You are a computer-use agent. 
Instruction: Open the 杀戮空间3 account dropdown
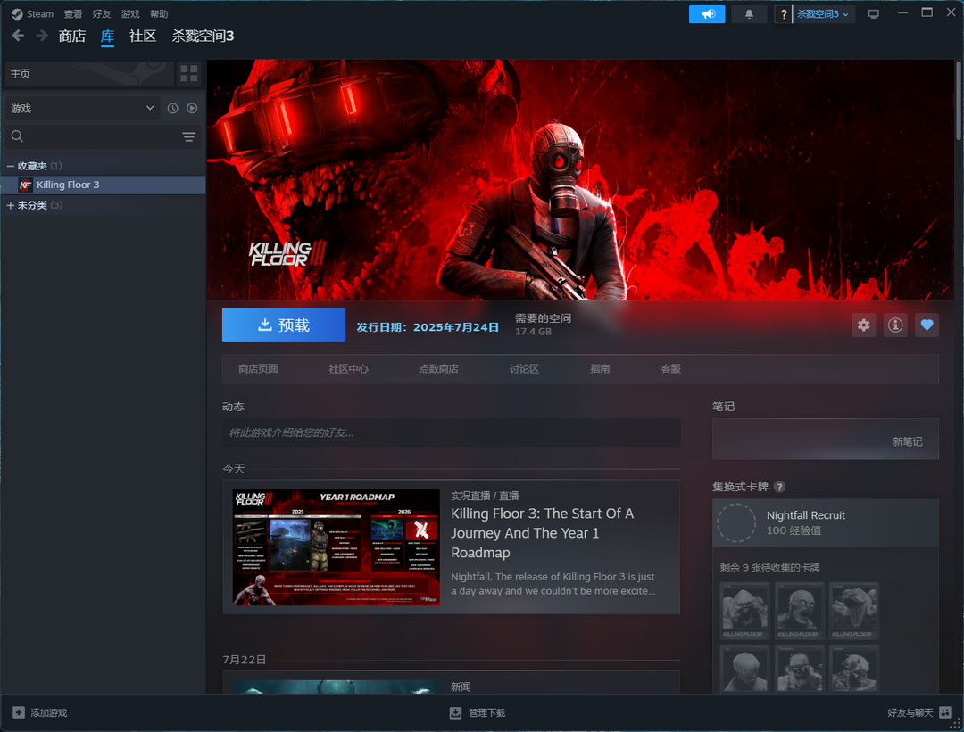click(x=823, y=14)
